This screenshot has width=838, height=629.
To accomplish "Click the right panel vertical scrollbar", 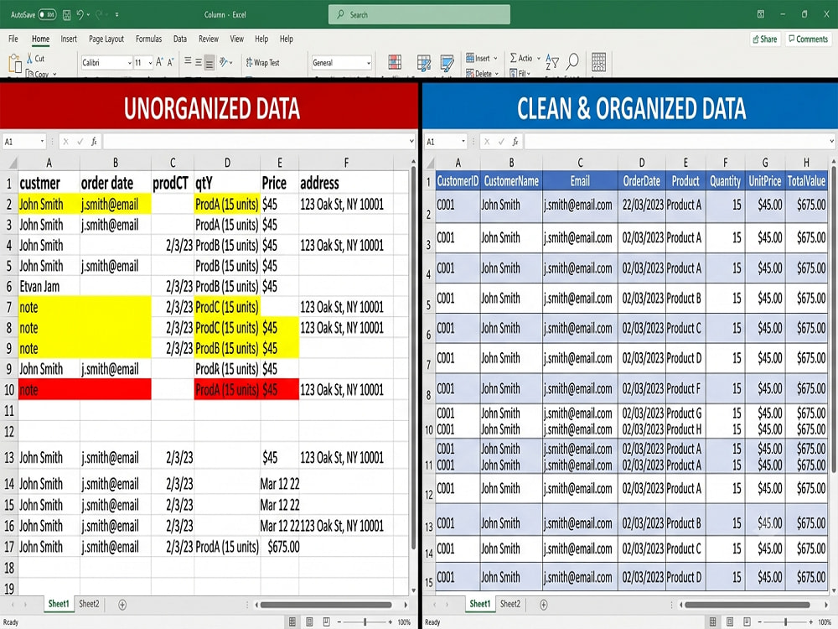I will tap(834, 319).
